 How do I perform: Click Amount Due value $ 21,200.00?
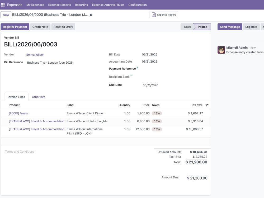(197, 178)
